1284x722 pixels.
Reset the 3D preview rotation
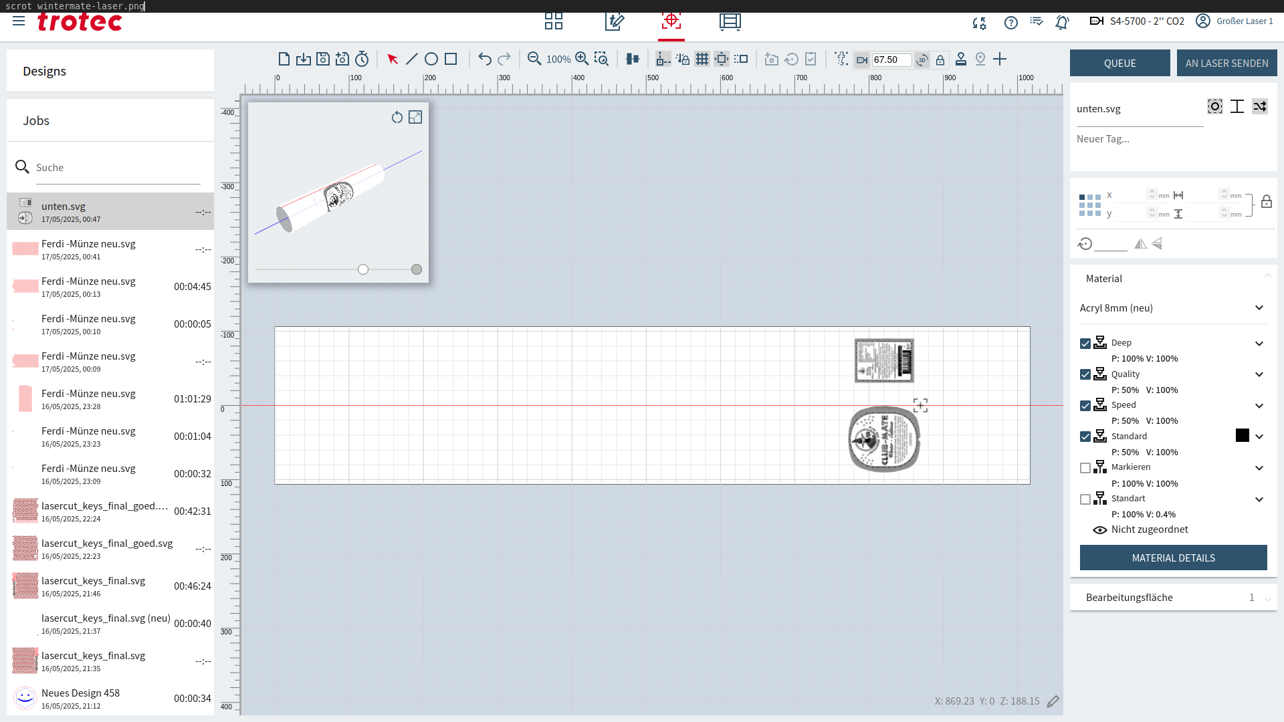[x=397, y=117]
